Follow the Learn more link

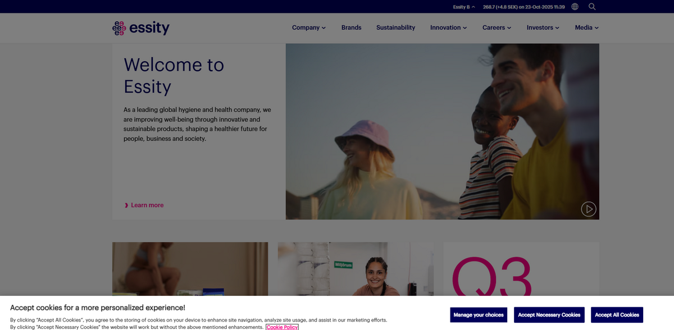[x=147, y=205]
